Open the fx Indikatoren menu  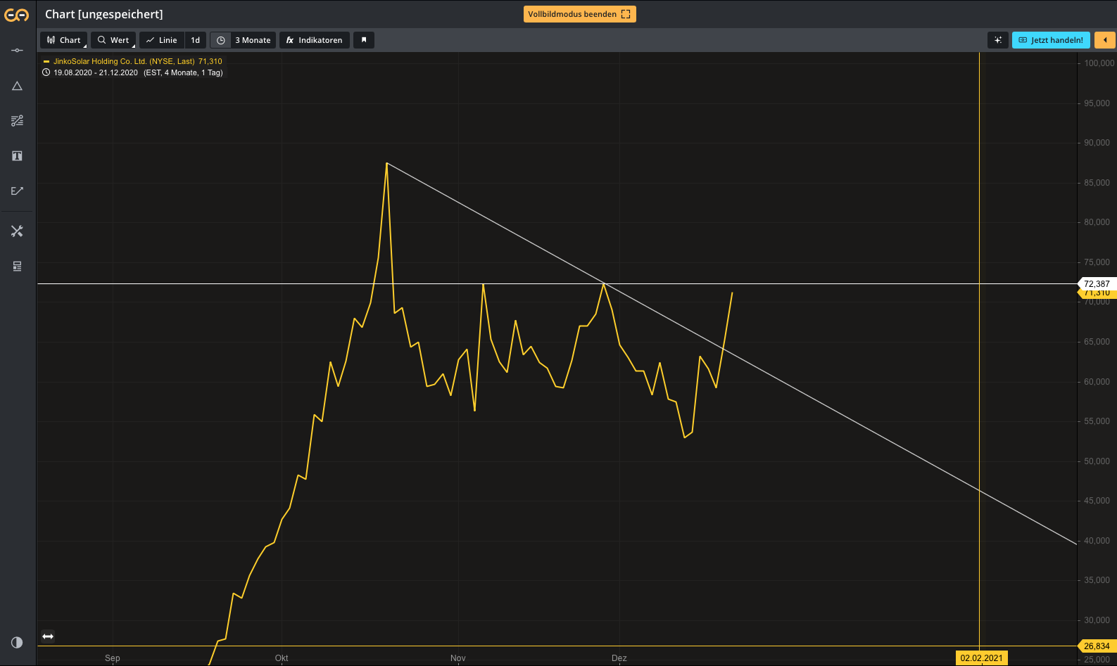(x=315, y=40)
